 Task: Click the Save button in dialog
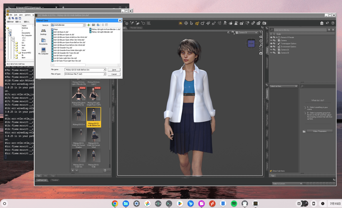point(114,69)
